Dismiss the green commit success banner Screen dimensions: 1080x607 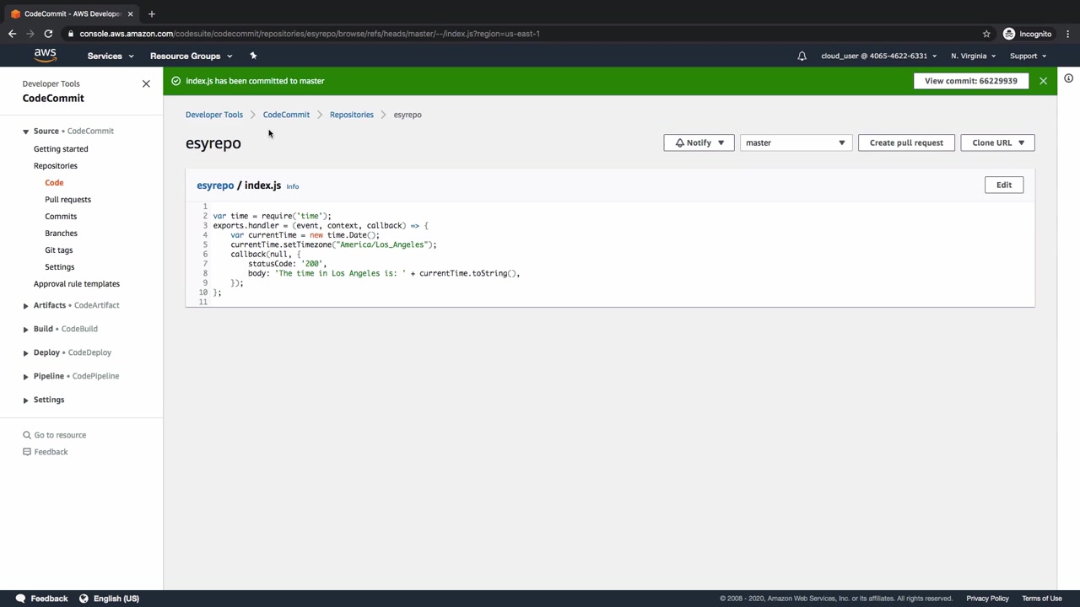click(1043, 81)
